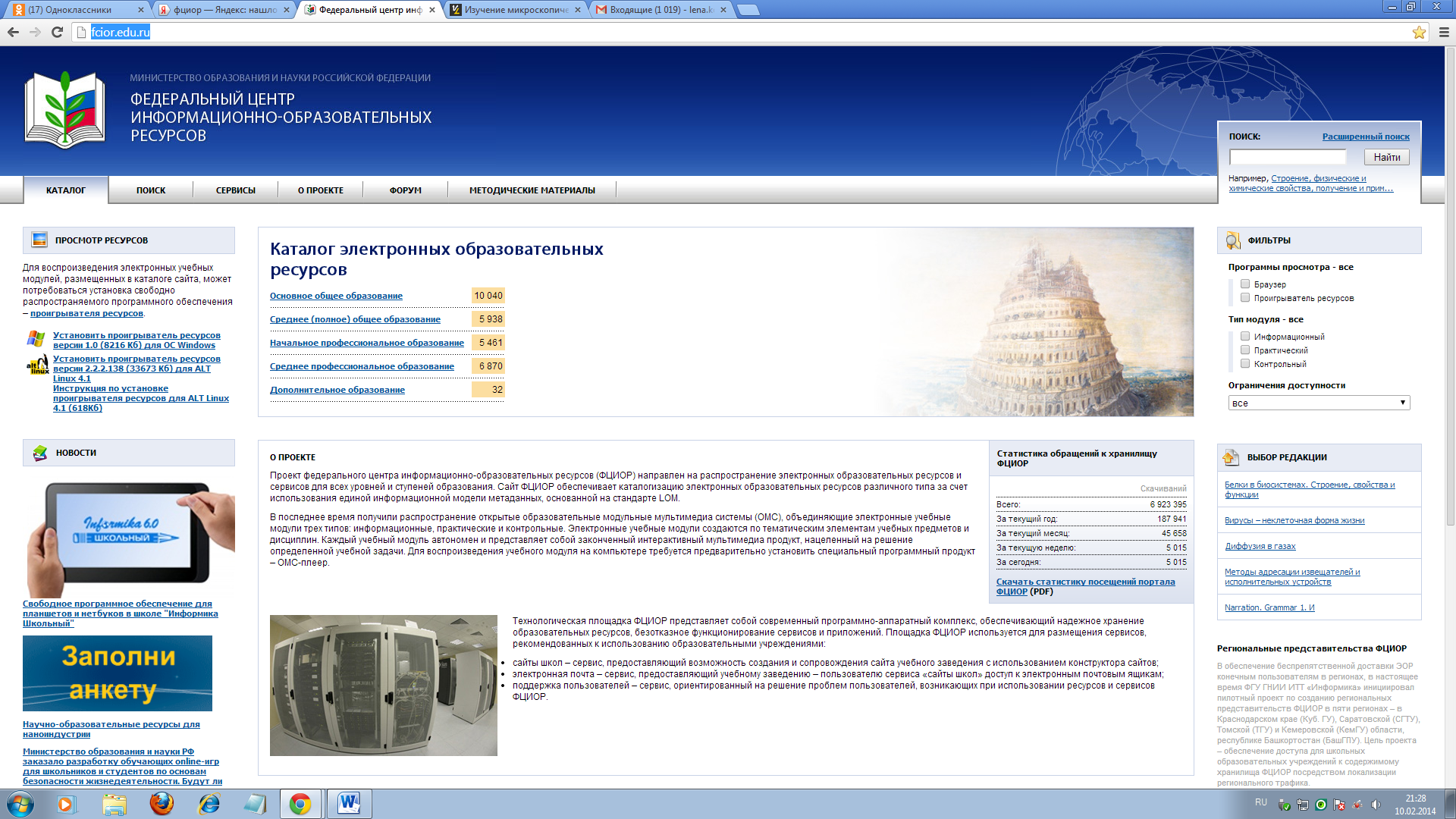
Task: Expand the Ограничения доступности dropdown
Action: point(1319,403)
